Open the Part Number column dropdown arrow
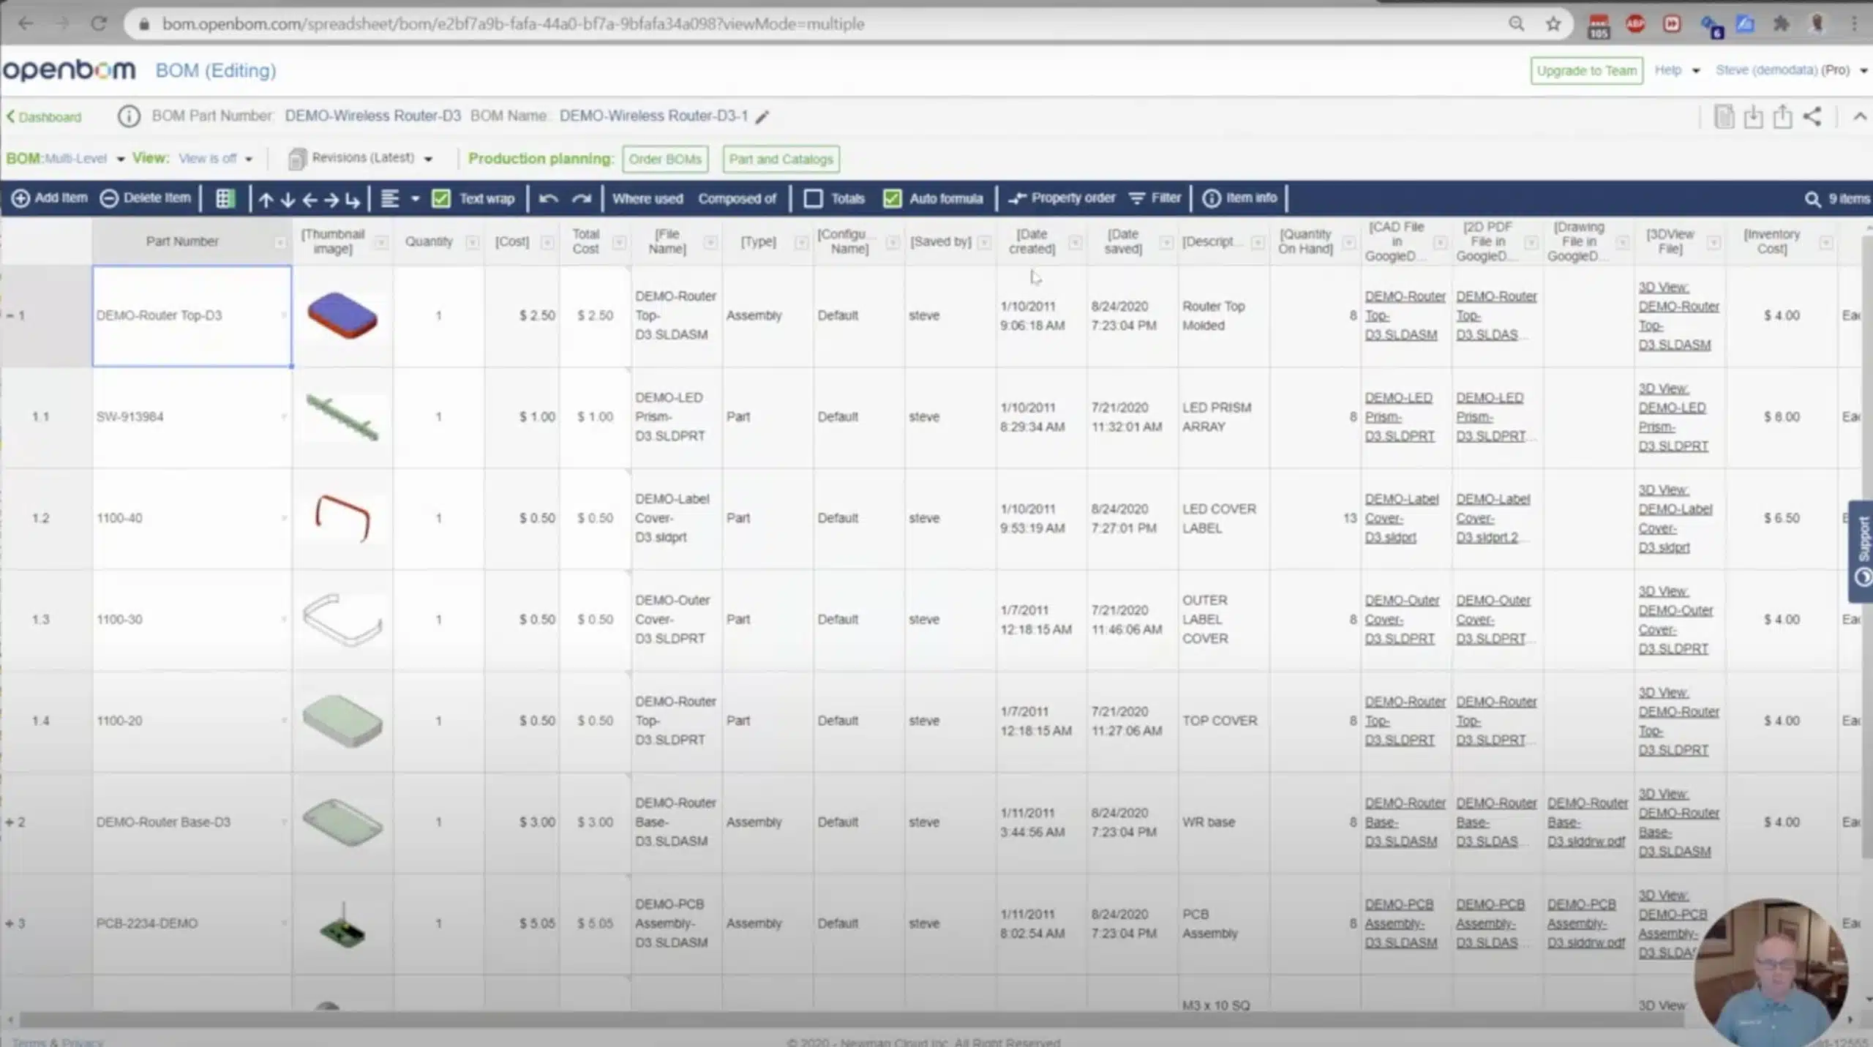Viewport: 1873px width, 1047px height. point(280,242)
